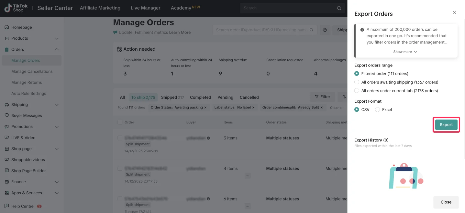This screenshot has height=213, width=465.
Task: Click the help question mark icon
Action: 325,30
